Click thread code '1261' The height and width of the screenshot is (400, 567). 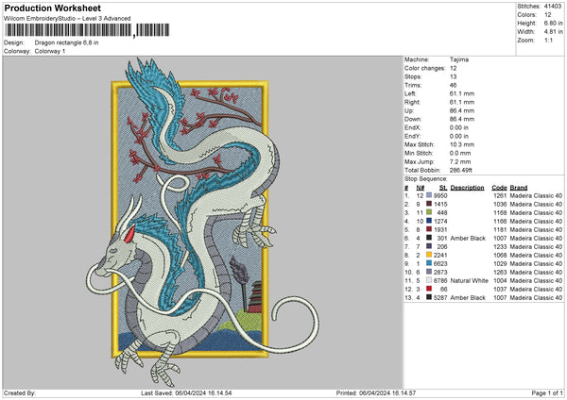[500, 195]
